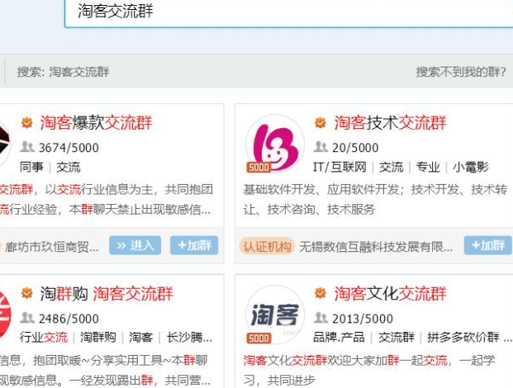Click the 淘客 logo avatar of 淘客文化交流群
513x388 pixels.
[x=275, y=315]
